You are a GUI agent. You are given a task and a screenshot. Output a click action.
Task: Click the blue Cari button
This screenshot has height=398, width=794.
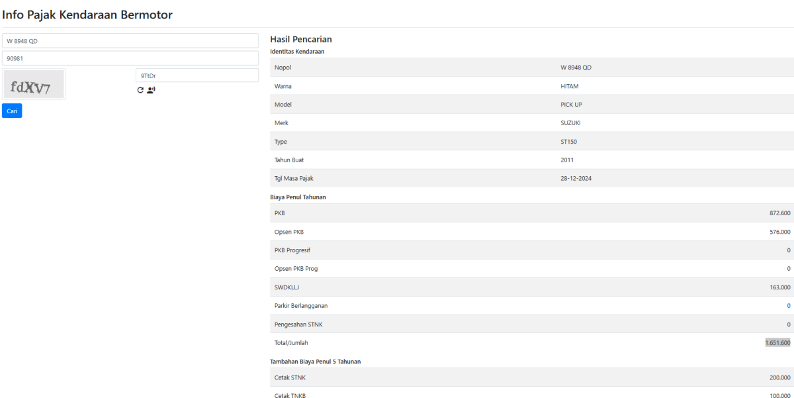tap(12, 111)
